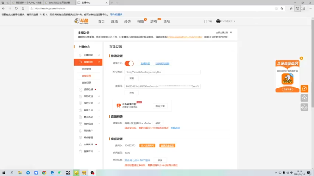The image size is (314, 176).
Task: Collapse the 主播相关 section chevron
Action: pyautogui.click(x=99, y=55)
